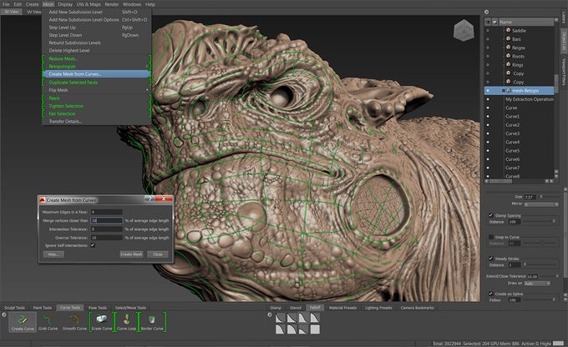Image resolution: width=568 pixels, height=347 pixels.
Task: Select the Smooth Curve tool
Action: pyautogui.click(x=74, y=321)
